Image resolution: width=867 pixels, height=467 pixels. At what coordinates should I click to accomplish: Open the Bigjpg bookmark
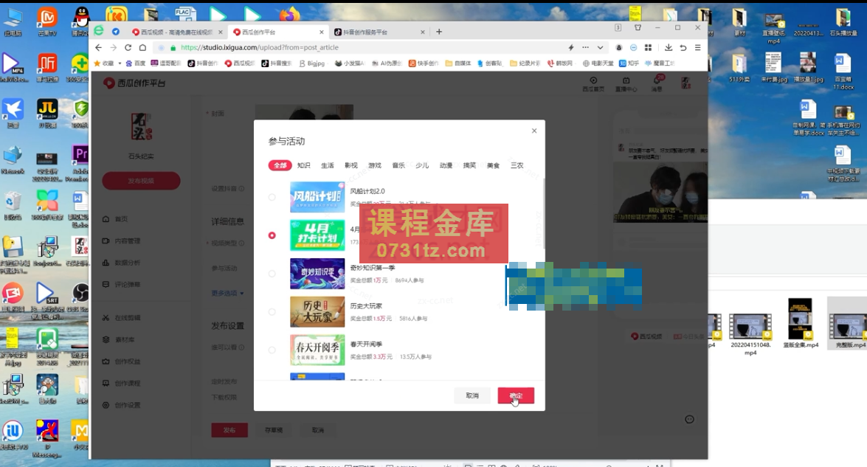click(x=312, y=63)
